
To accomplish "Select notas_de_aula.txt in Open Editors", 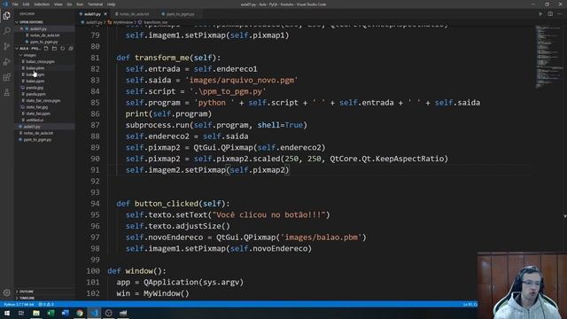I will click(44, 35).
